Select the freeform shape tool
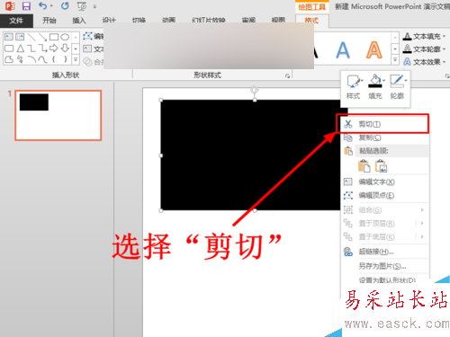This screenshot has height=337, width=450. [x=9, y=59]
